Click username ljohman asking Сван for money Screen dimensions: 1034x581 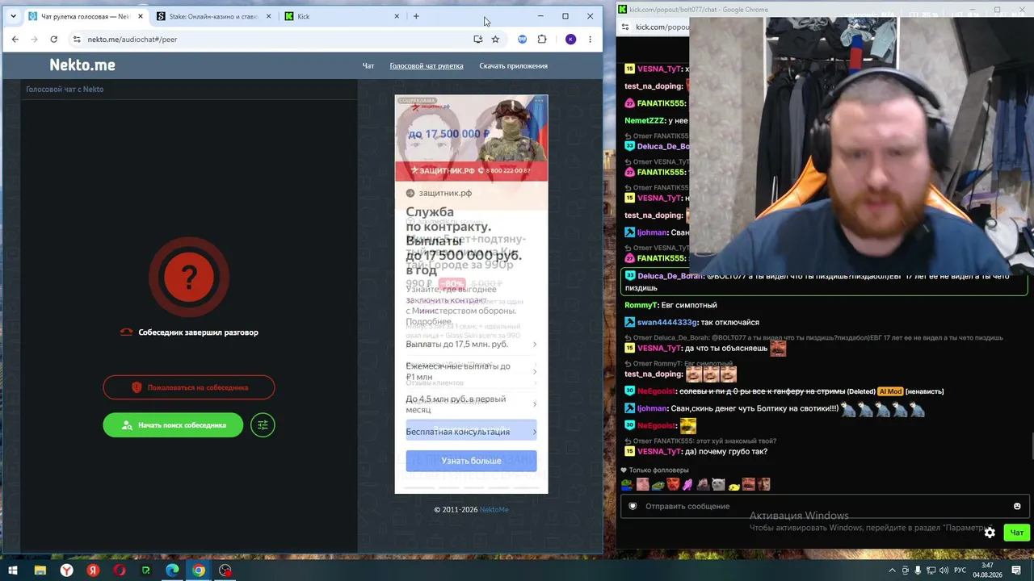(652, 409)
